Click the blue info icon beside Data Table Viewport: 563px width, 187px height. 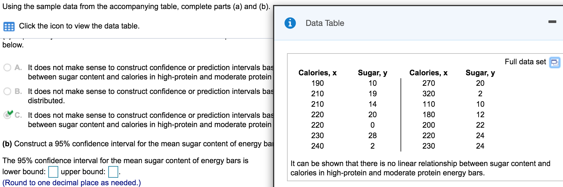point(290,23)
